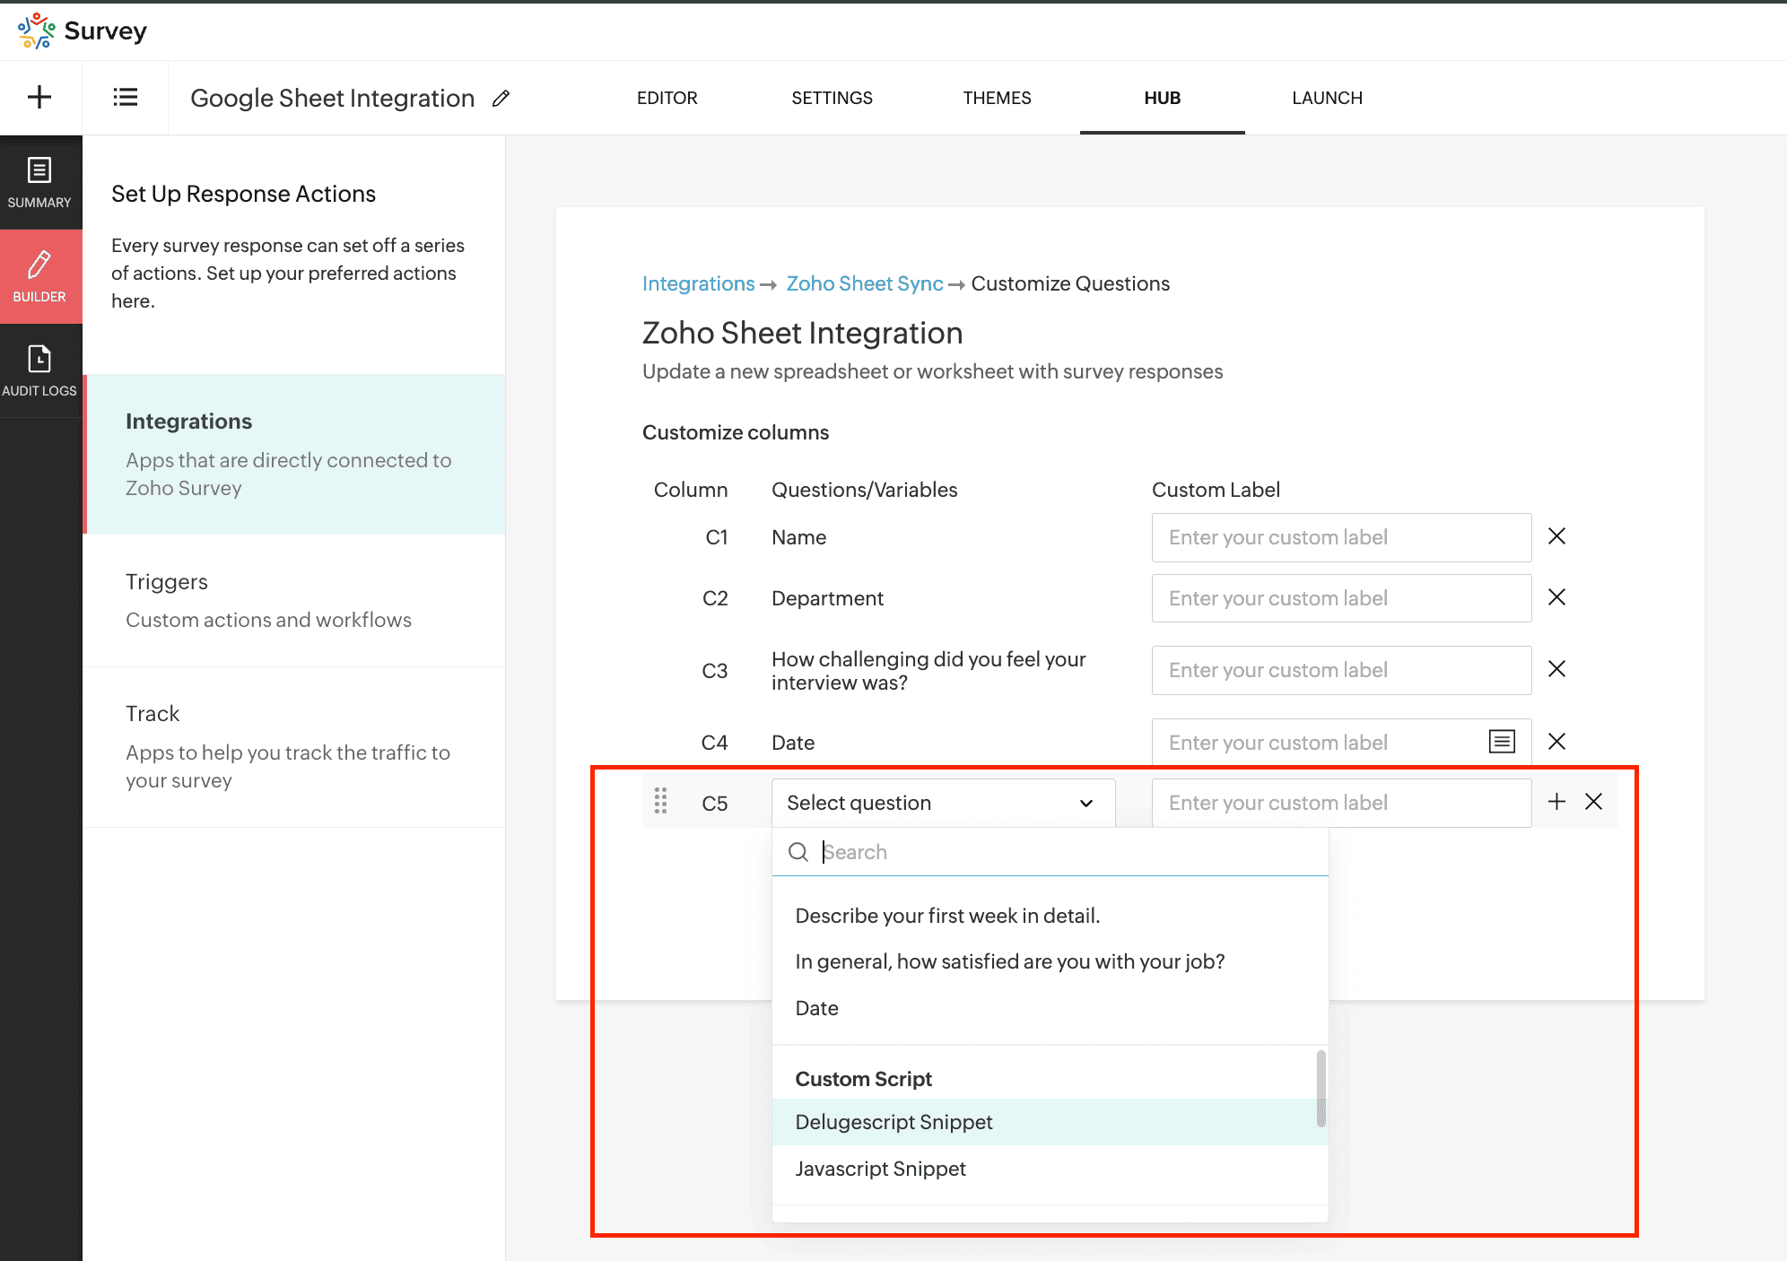1787x1261 pixels.
Task: Follow the Integrations breadcrumb link
Action: (x=698, y=283)
